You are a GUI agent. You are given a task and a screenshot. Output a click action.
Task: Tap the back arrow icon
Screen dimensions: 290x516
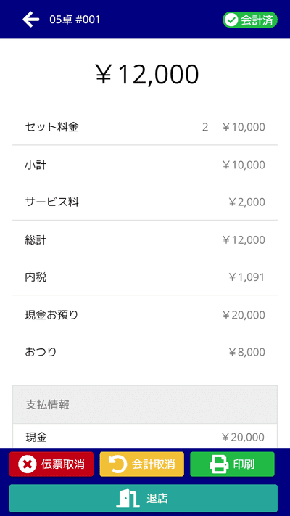point(31,20)
